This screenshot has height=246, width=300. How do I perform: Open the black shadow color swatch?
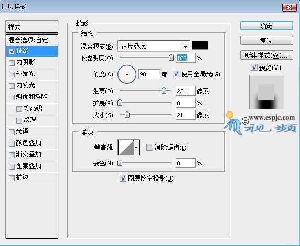[200, 46]
